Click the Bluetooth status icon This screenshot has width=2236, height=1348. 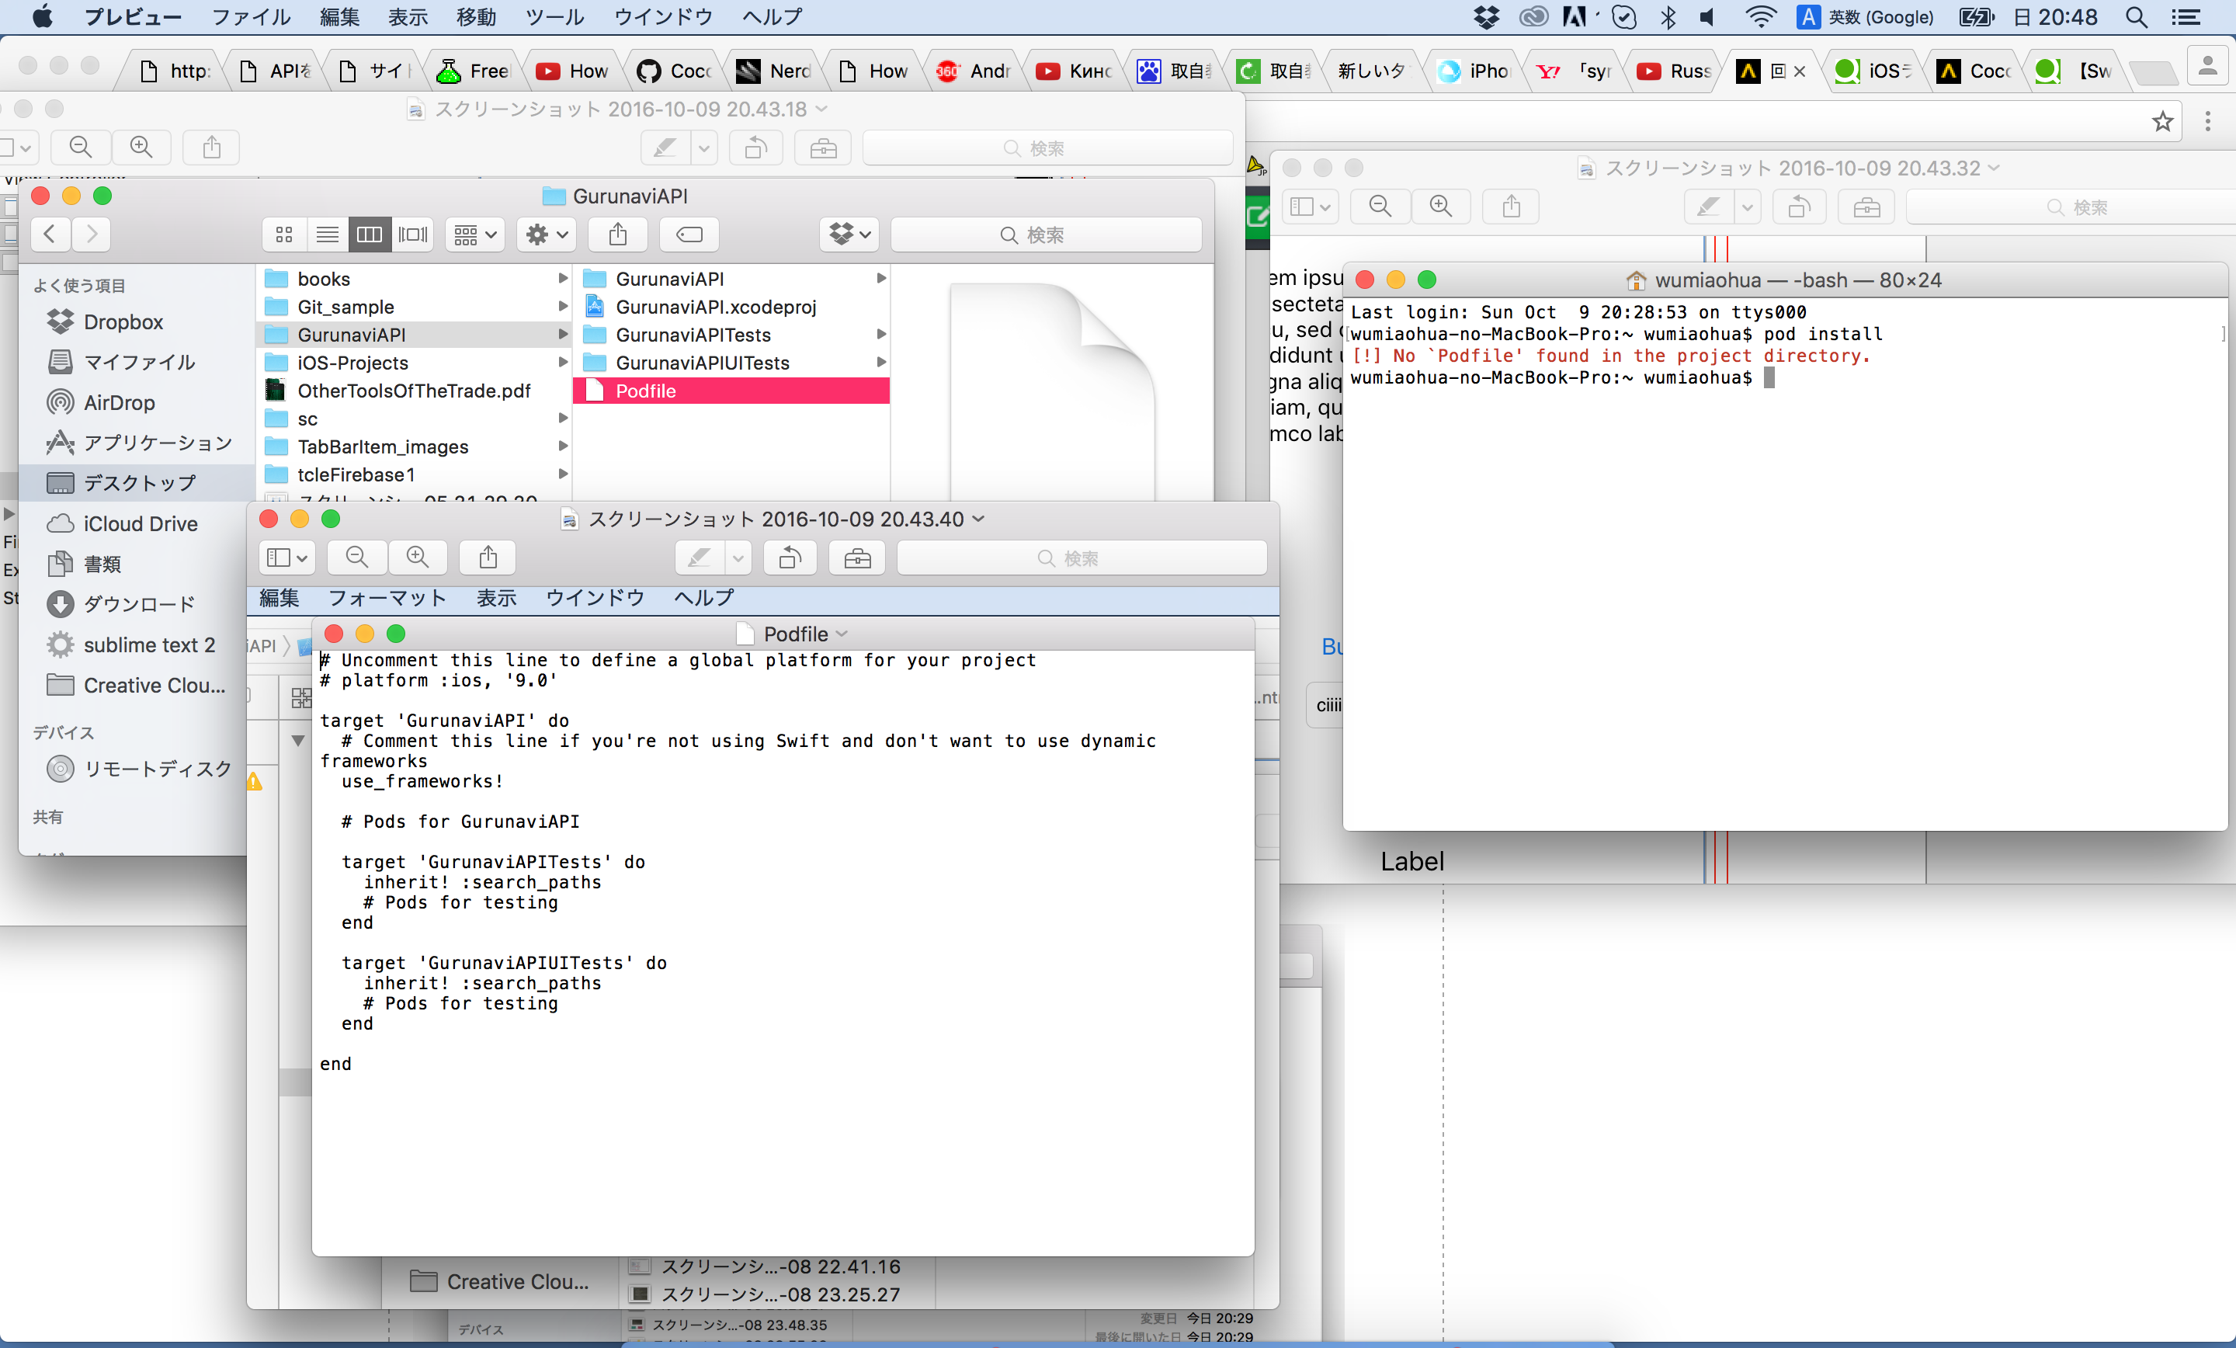[x=1668, y=17]
